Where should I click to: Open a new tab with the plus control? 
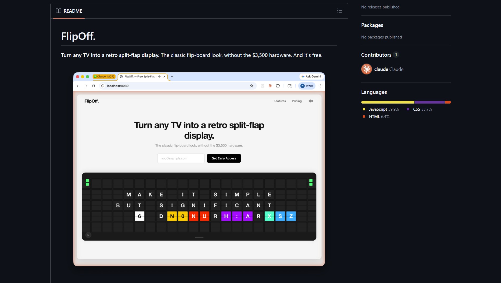(172, 76)
